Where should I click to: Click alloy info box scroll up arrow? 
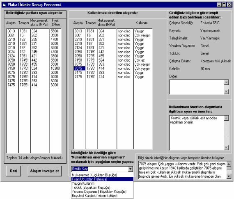(229, 164)
